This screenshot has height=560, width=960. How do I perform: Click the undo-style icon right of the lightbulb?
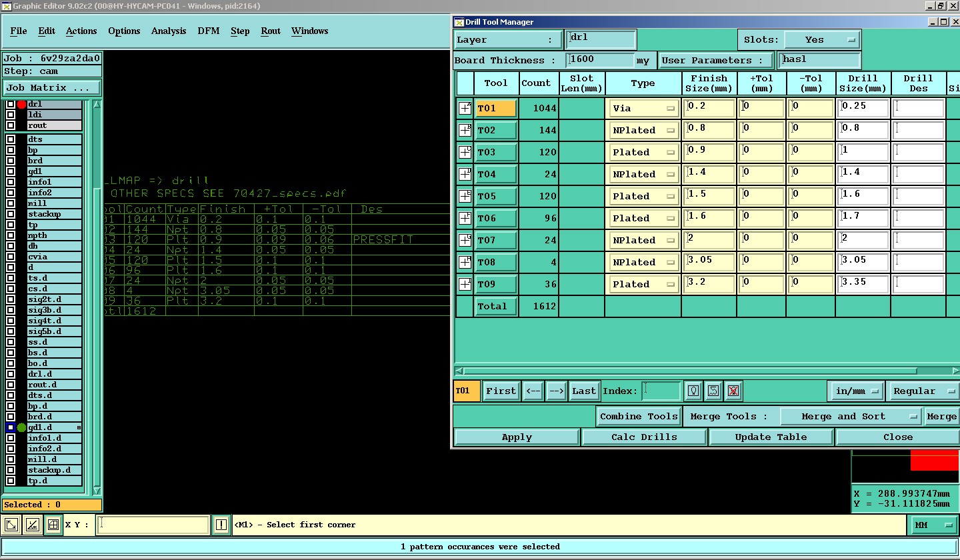pos(713,391)
